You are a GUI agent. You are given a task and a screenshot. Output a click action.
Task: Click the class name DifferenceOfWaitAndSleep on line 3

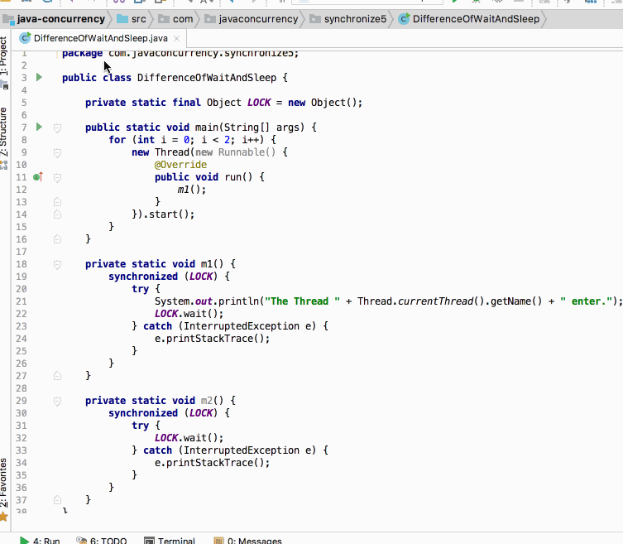[x=207, y=78]
